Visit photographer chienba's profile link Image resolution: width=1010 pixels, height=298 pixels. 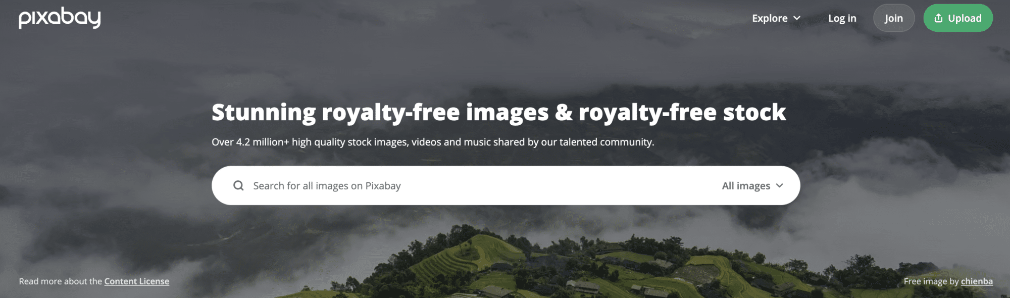point(977,281)
